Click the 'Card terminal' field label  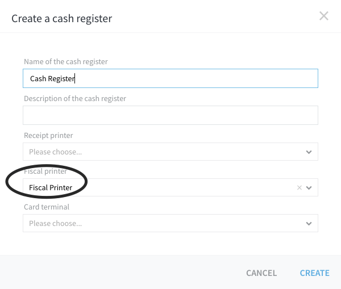click(47, 207)
